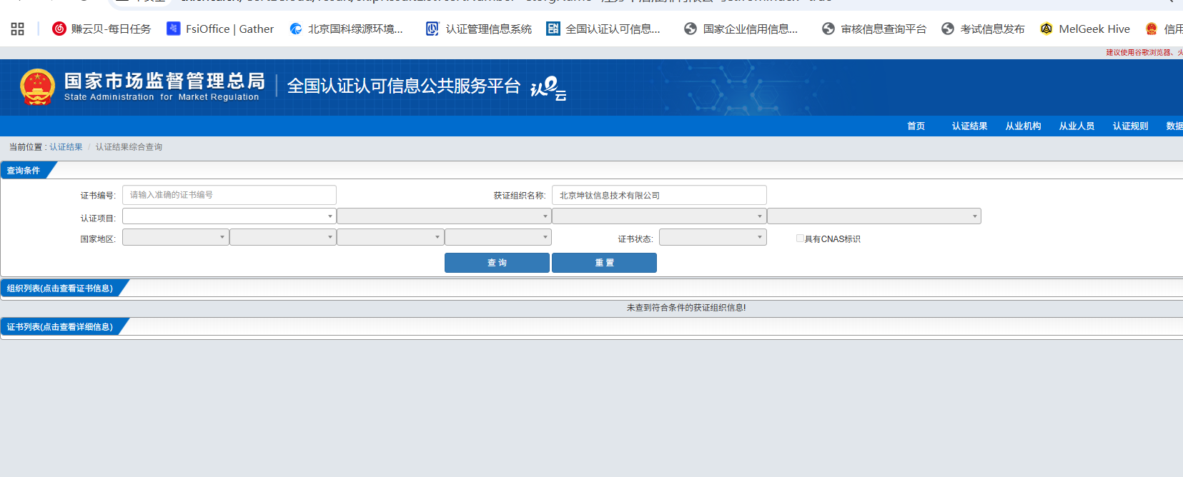Open the 从业机构 menu item
Screen dimensions: 1183x477
click(1023, 126)
